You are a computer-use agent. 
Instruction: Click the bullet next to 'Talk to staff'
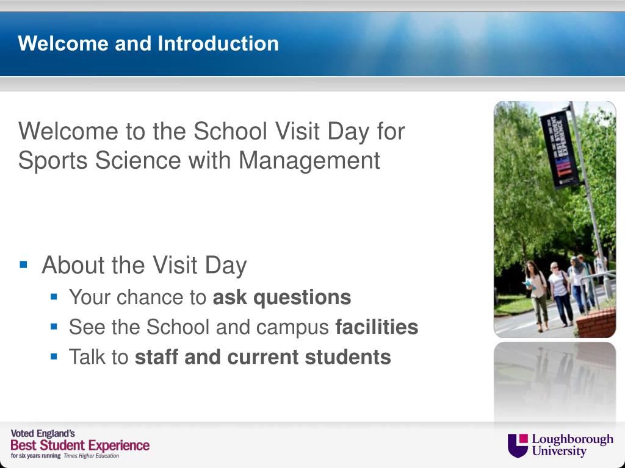tap(54, 356)
